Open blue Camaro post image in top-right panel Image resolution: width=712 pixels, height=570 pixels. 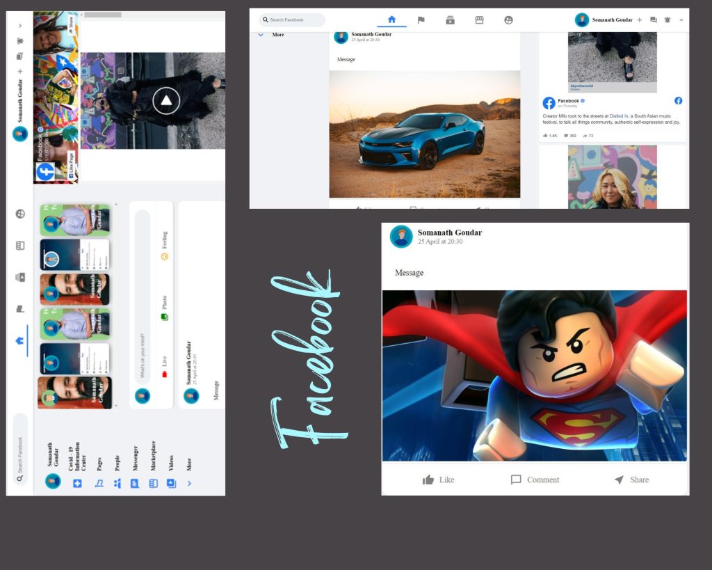[425, 134]
